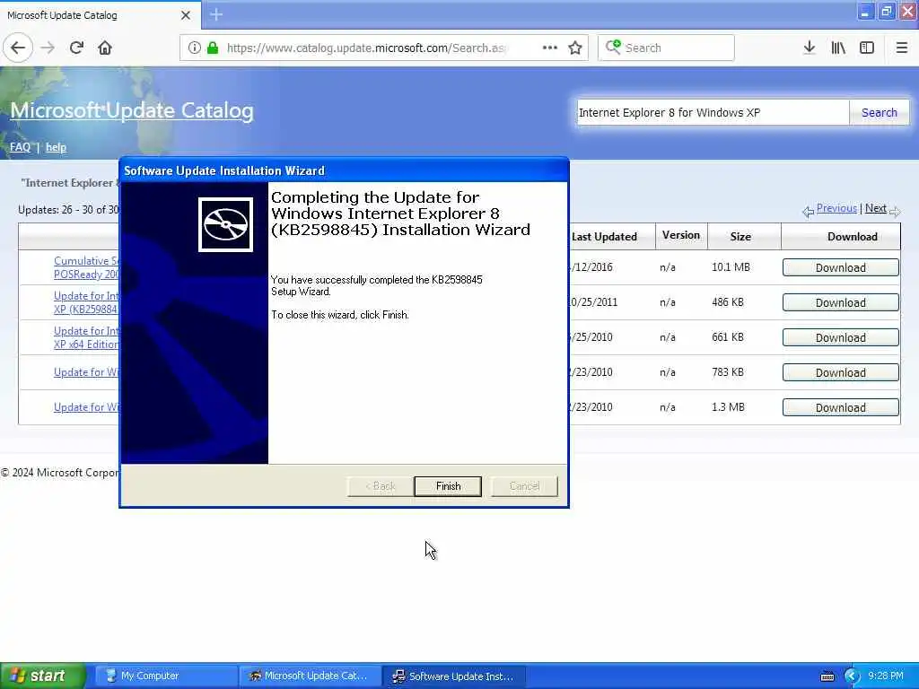Open page actions three-dot menu
The image size is (919, 689).
(550, 48)
